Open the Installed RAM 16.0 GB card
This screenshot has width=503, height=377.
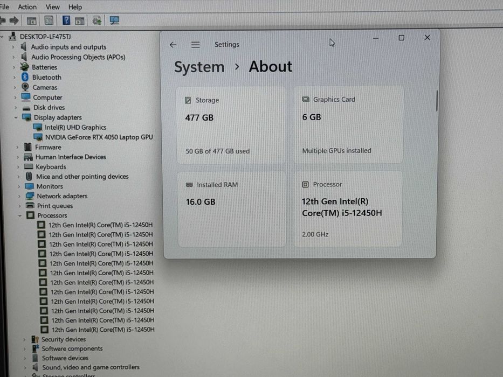point(232,210)
